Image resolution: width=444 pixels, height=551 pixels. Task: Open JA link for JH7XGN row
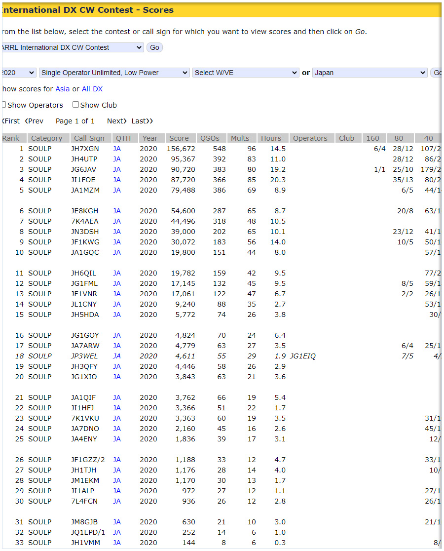117,149
